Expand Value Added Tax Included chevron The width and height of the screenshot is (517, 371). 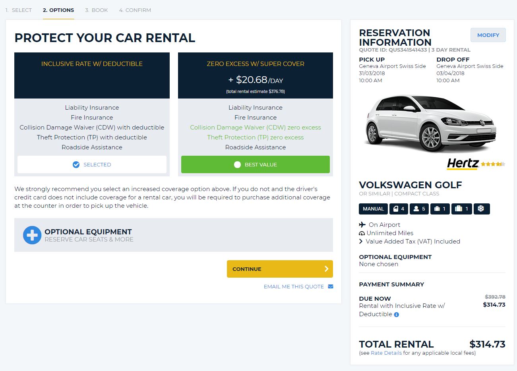(361, 242)
